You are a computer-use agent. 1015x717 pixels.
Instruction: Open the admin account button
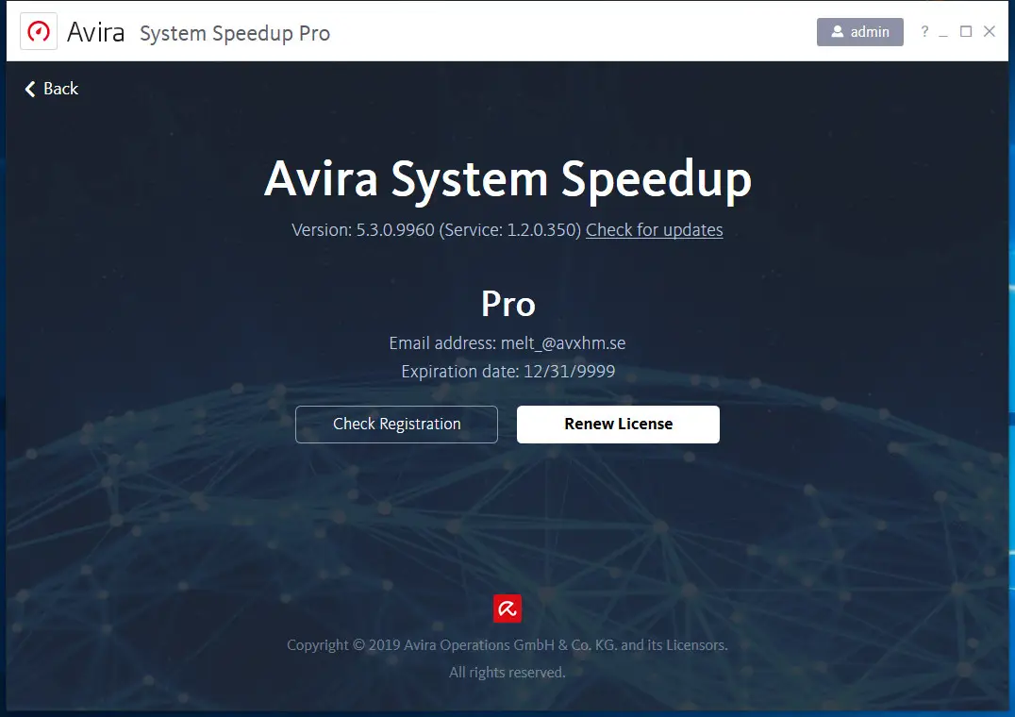[x=859, y=32]
